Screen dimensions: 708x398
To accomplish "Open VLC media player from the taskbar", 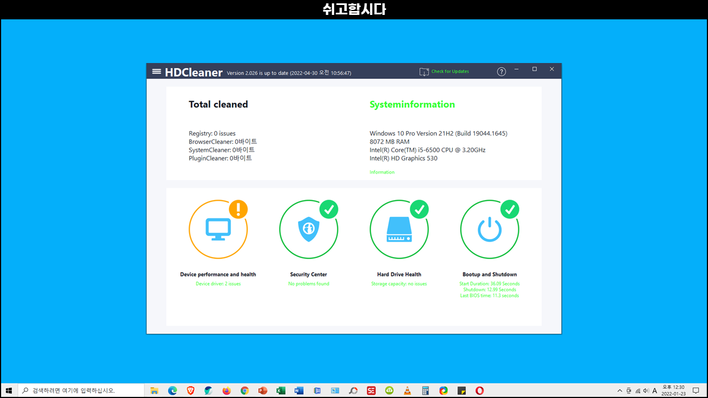I will pos(407,390).
